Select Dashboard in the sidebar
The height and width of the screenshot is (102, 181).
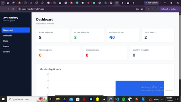click(16, 30)
